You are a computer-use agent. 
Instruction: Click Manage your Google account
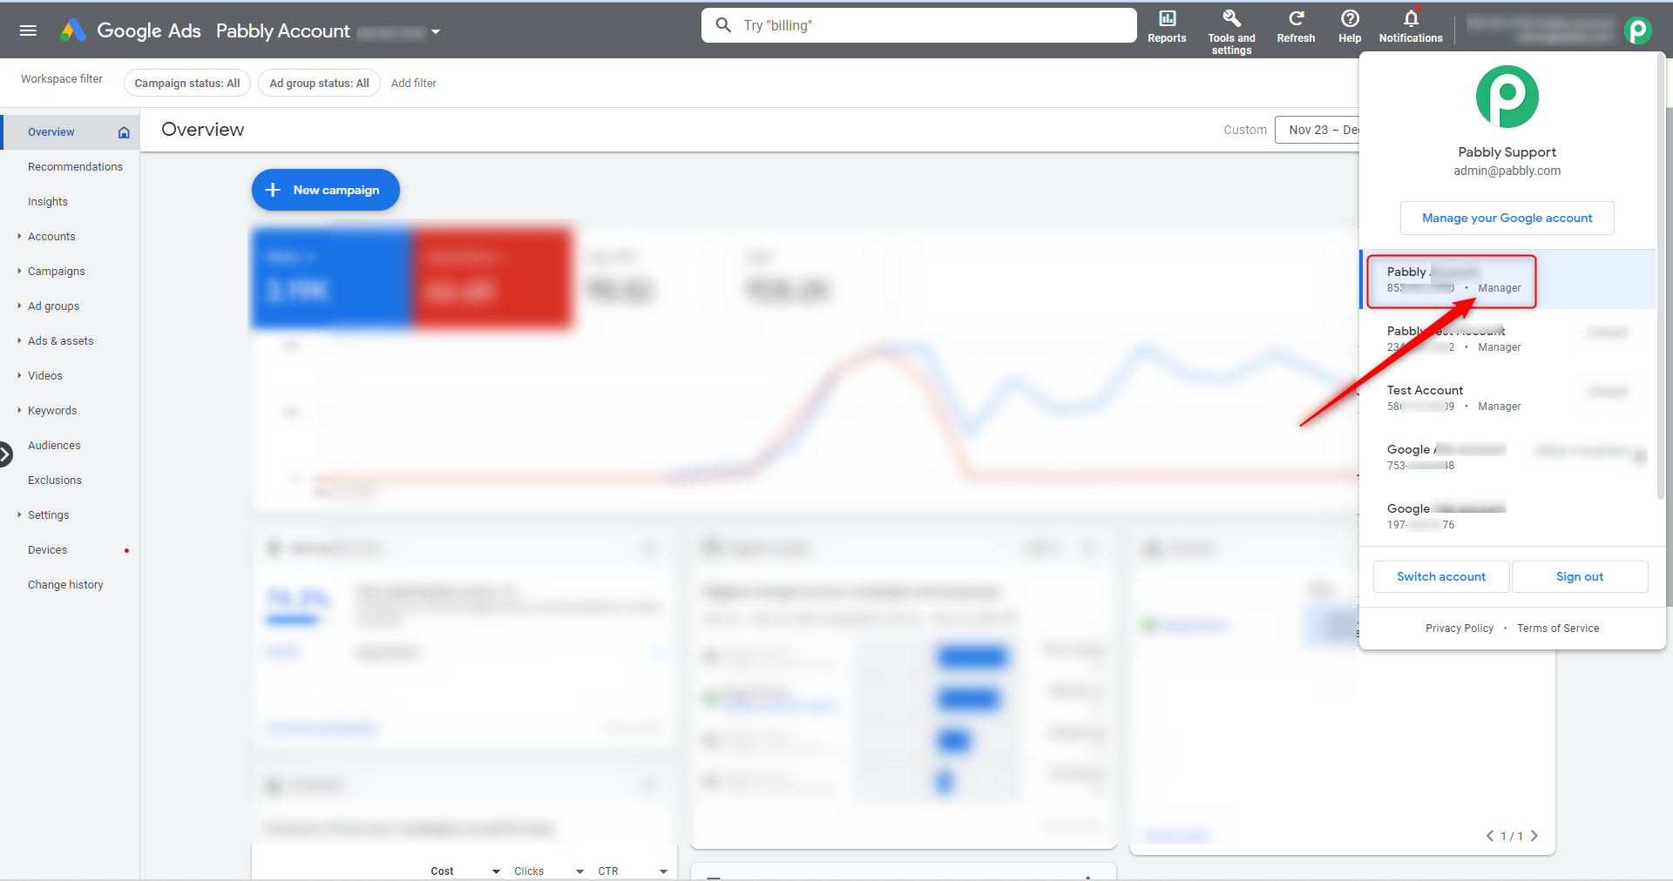tap(1507, 218)
